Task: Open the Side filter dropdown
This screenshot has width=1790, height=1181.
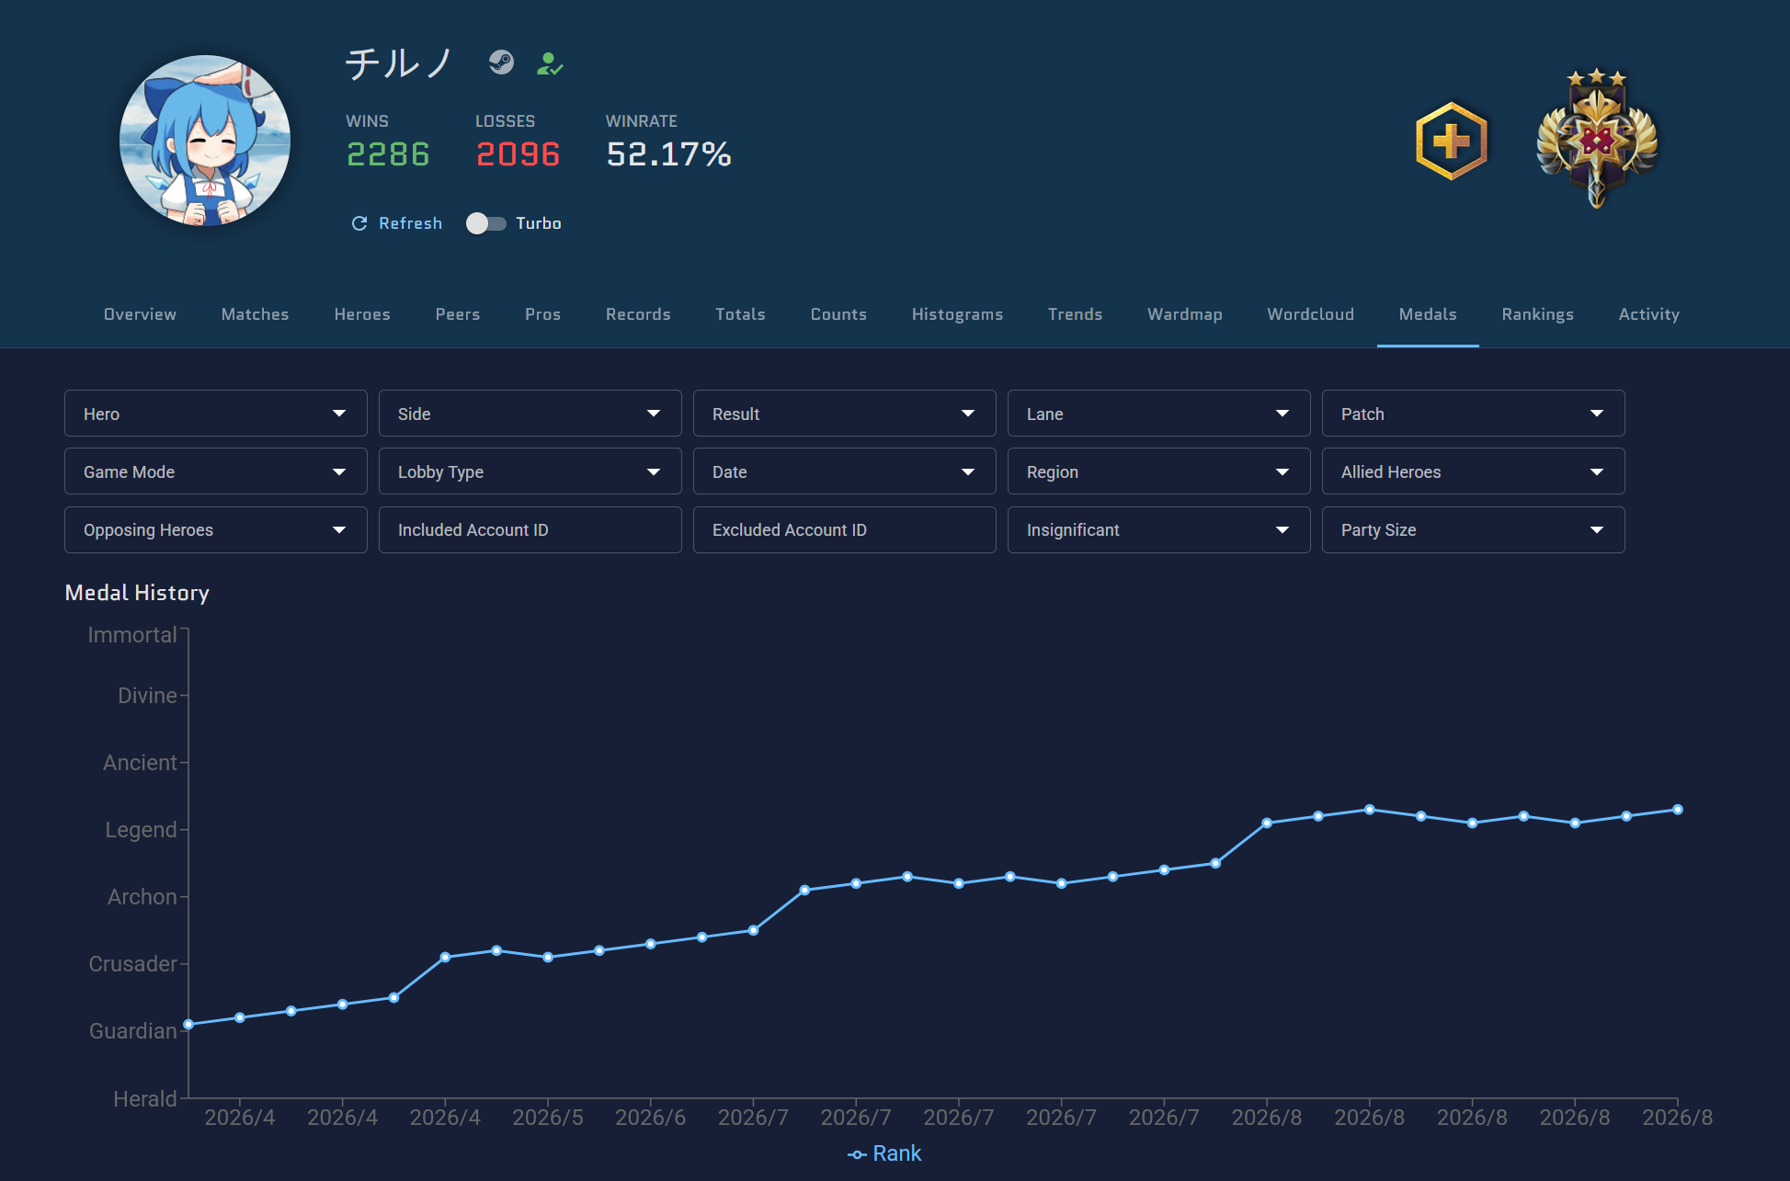Action: click(530, 414)
